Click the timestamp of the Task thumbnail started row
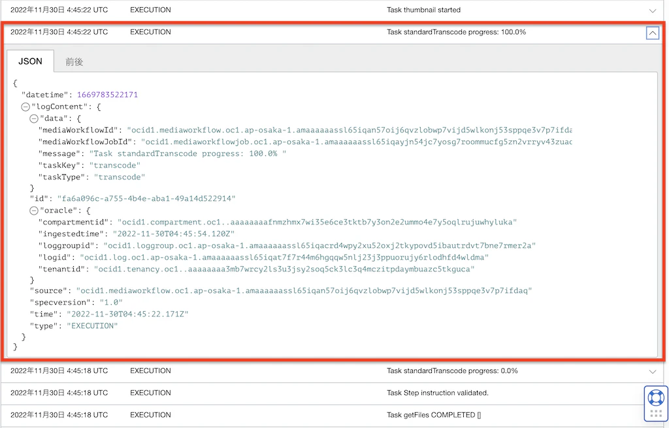The width and height of the screenshot is (669, 428). (59, 10)
